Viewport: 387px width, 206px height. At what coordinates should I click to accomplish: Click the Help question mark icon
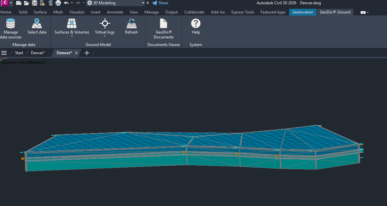[196, 23]
